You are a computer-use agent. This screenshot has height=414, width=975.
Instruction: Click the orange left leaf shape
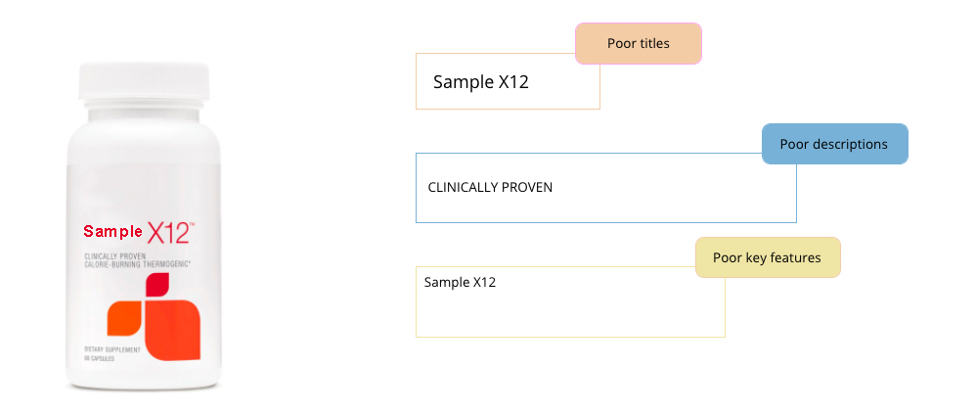click(124, 319)
